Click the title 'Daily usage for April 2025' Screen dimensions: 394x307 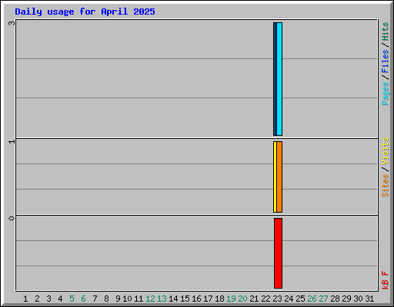point(85,12)
